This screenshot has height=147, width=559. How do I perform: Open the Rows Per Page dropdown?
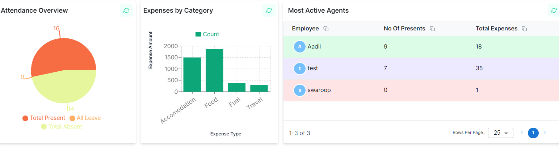pos(500,133)
